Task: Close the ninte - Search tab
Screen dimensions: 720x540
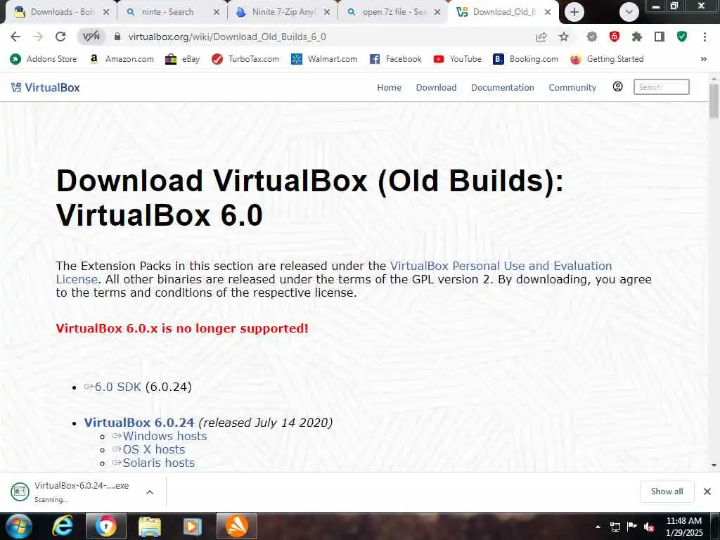Action: point(217,12)
